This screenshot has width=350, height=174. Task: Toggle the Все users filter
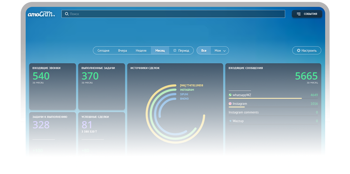pos(204,51)
